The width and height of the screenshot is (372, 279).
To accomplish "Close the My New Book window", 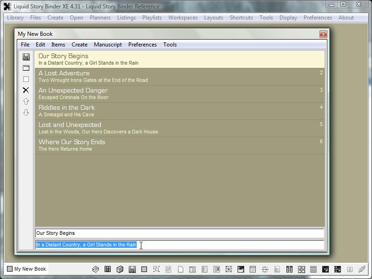I will point(323,34).
